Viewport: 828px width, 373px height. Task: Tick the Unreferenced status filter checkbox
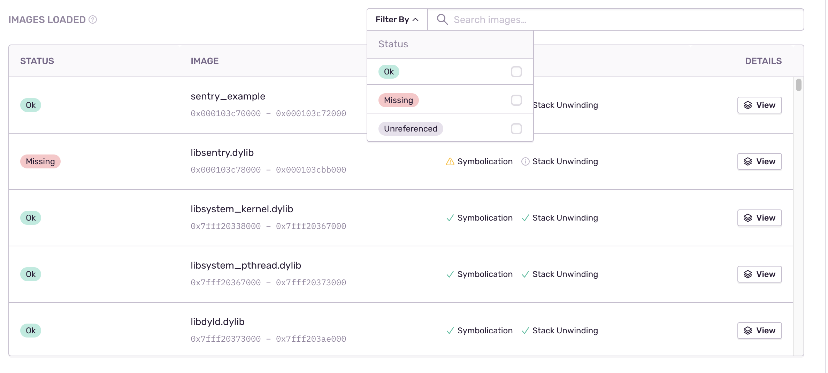[516, 129]
